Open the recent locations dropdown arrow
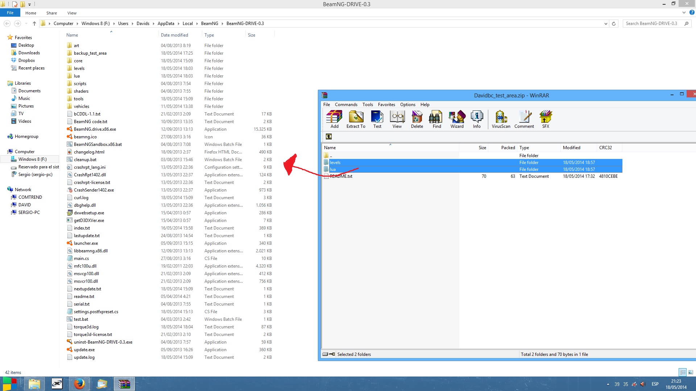Screen dimensions: 696x391 26,24
